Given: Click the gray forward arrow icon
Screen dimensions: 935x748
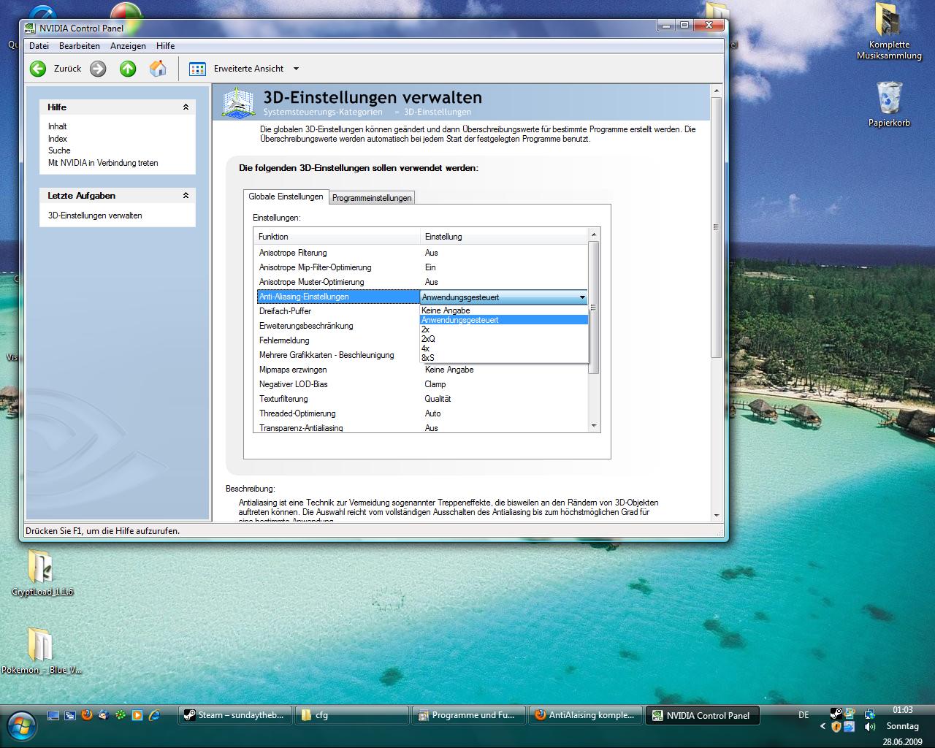Looking at the screenshot, I should point(98,69).
